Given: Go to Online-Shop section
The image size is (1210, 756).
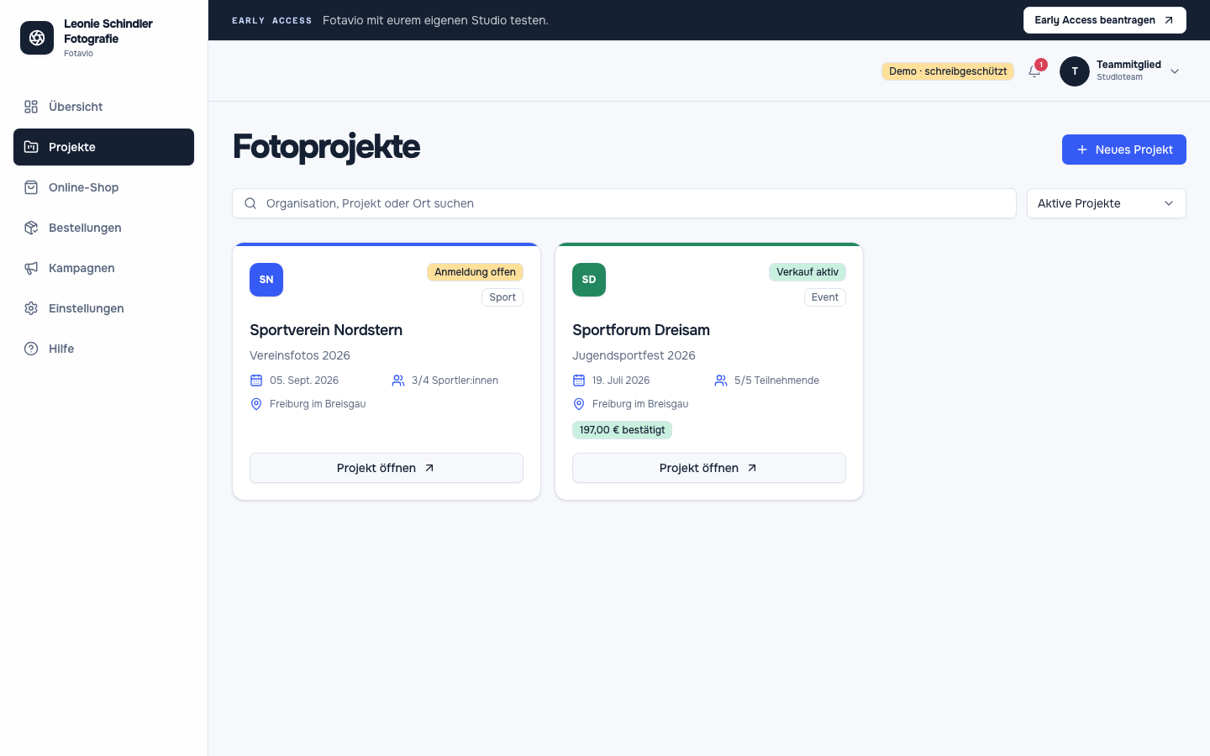Looking at the screenshot, I should [x=103, y=187].
